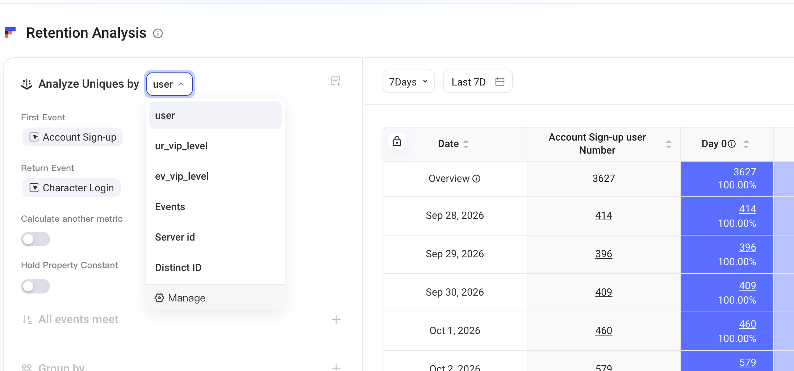Sort Account Sign-up user Number column

tap(669, 144)
